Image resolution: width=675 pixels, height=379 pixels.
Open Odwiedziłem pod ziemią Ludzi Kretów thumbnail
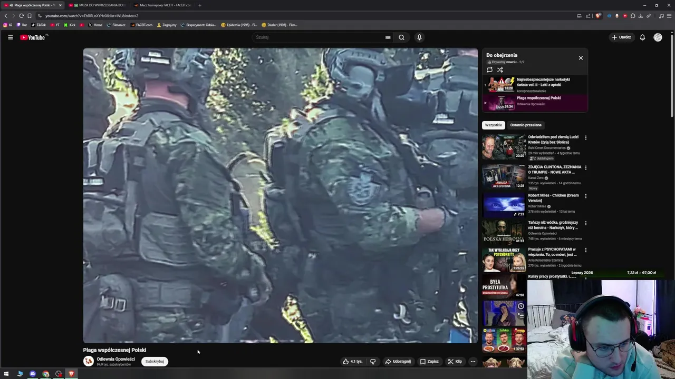pyautogui.click(x=504, y=146)
